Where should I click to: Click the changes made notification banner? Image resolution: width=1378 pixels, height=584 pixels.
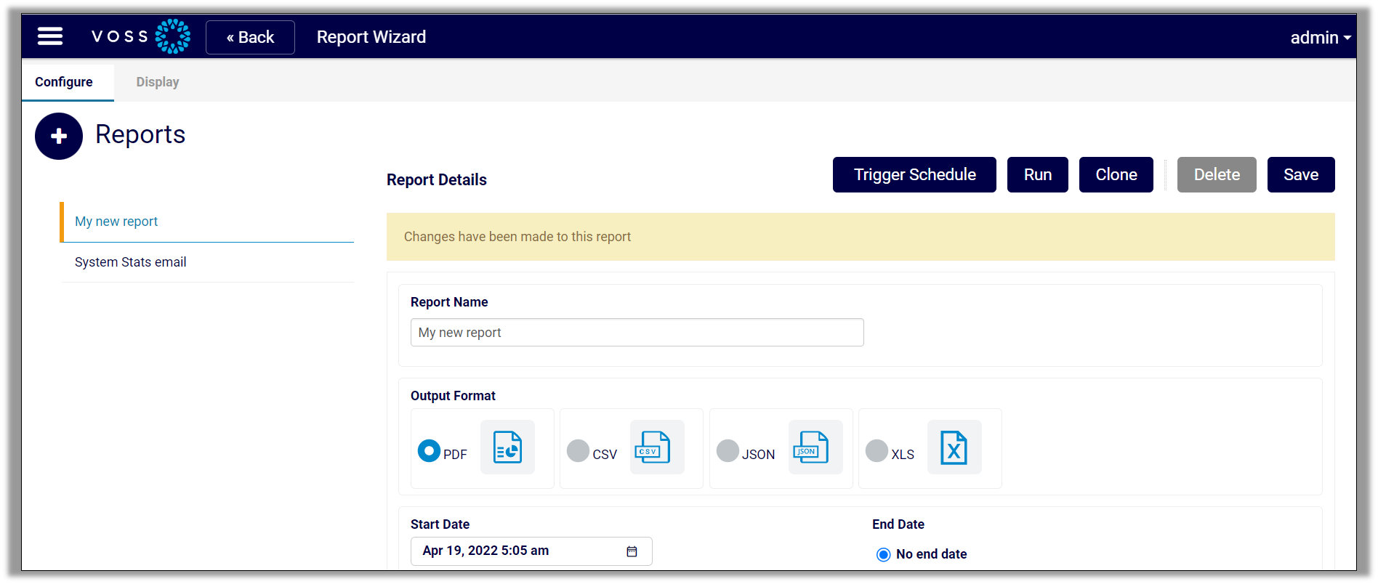861,237
